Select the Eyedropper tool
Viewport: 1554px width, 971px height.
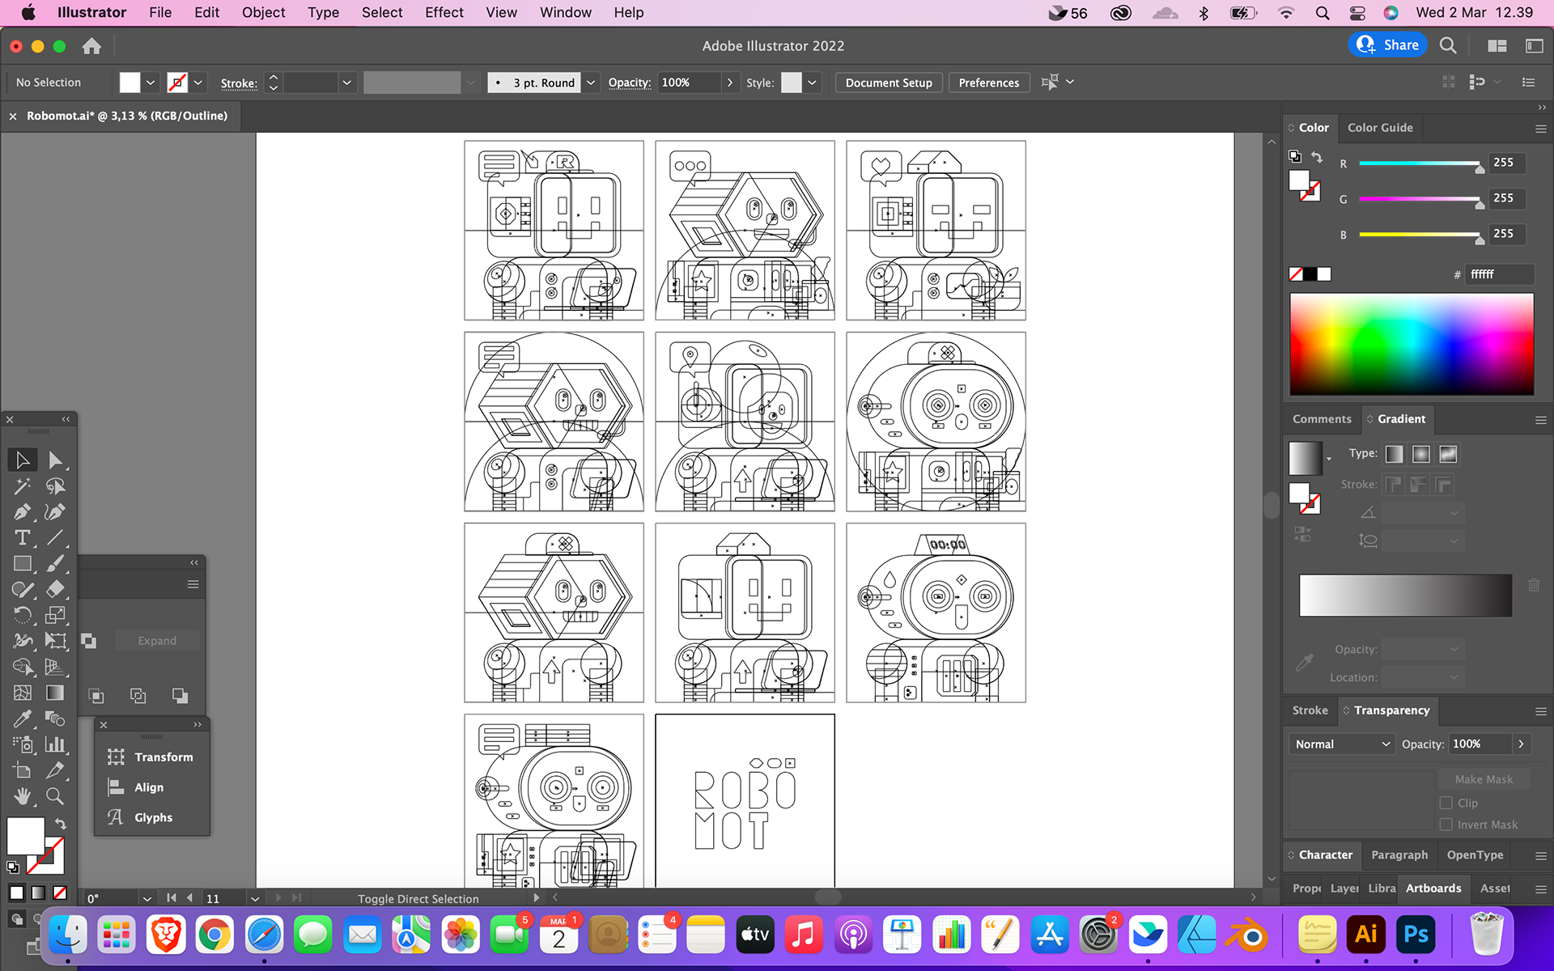pyautogui.click(x=22, y=719)
